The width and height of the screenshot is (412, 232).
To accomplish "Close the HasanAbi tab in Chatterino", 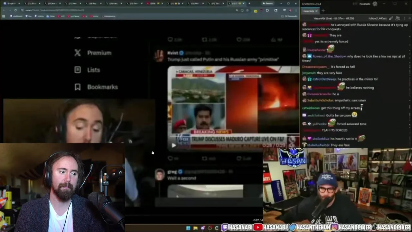I will pyautogui.click(x=316, y=11).
